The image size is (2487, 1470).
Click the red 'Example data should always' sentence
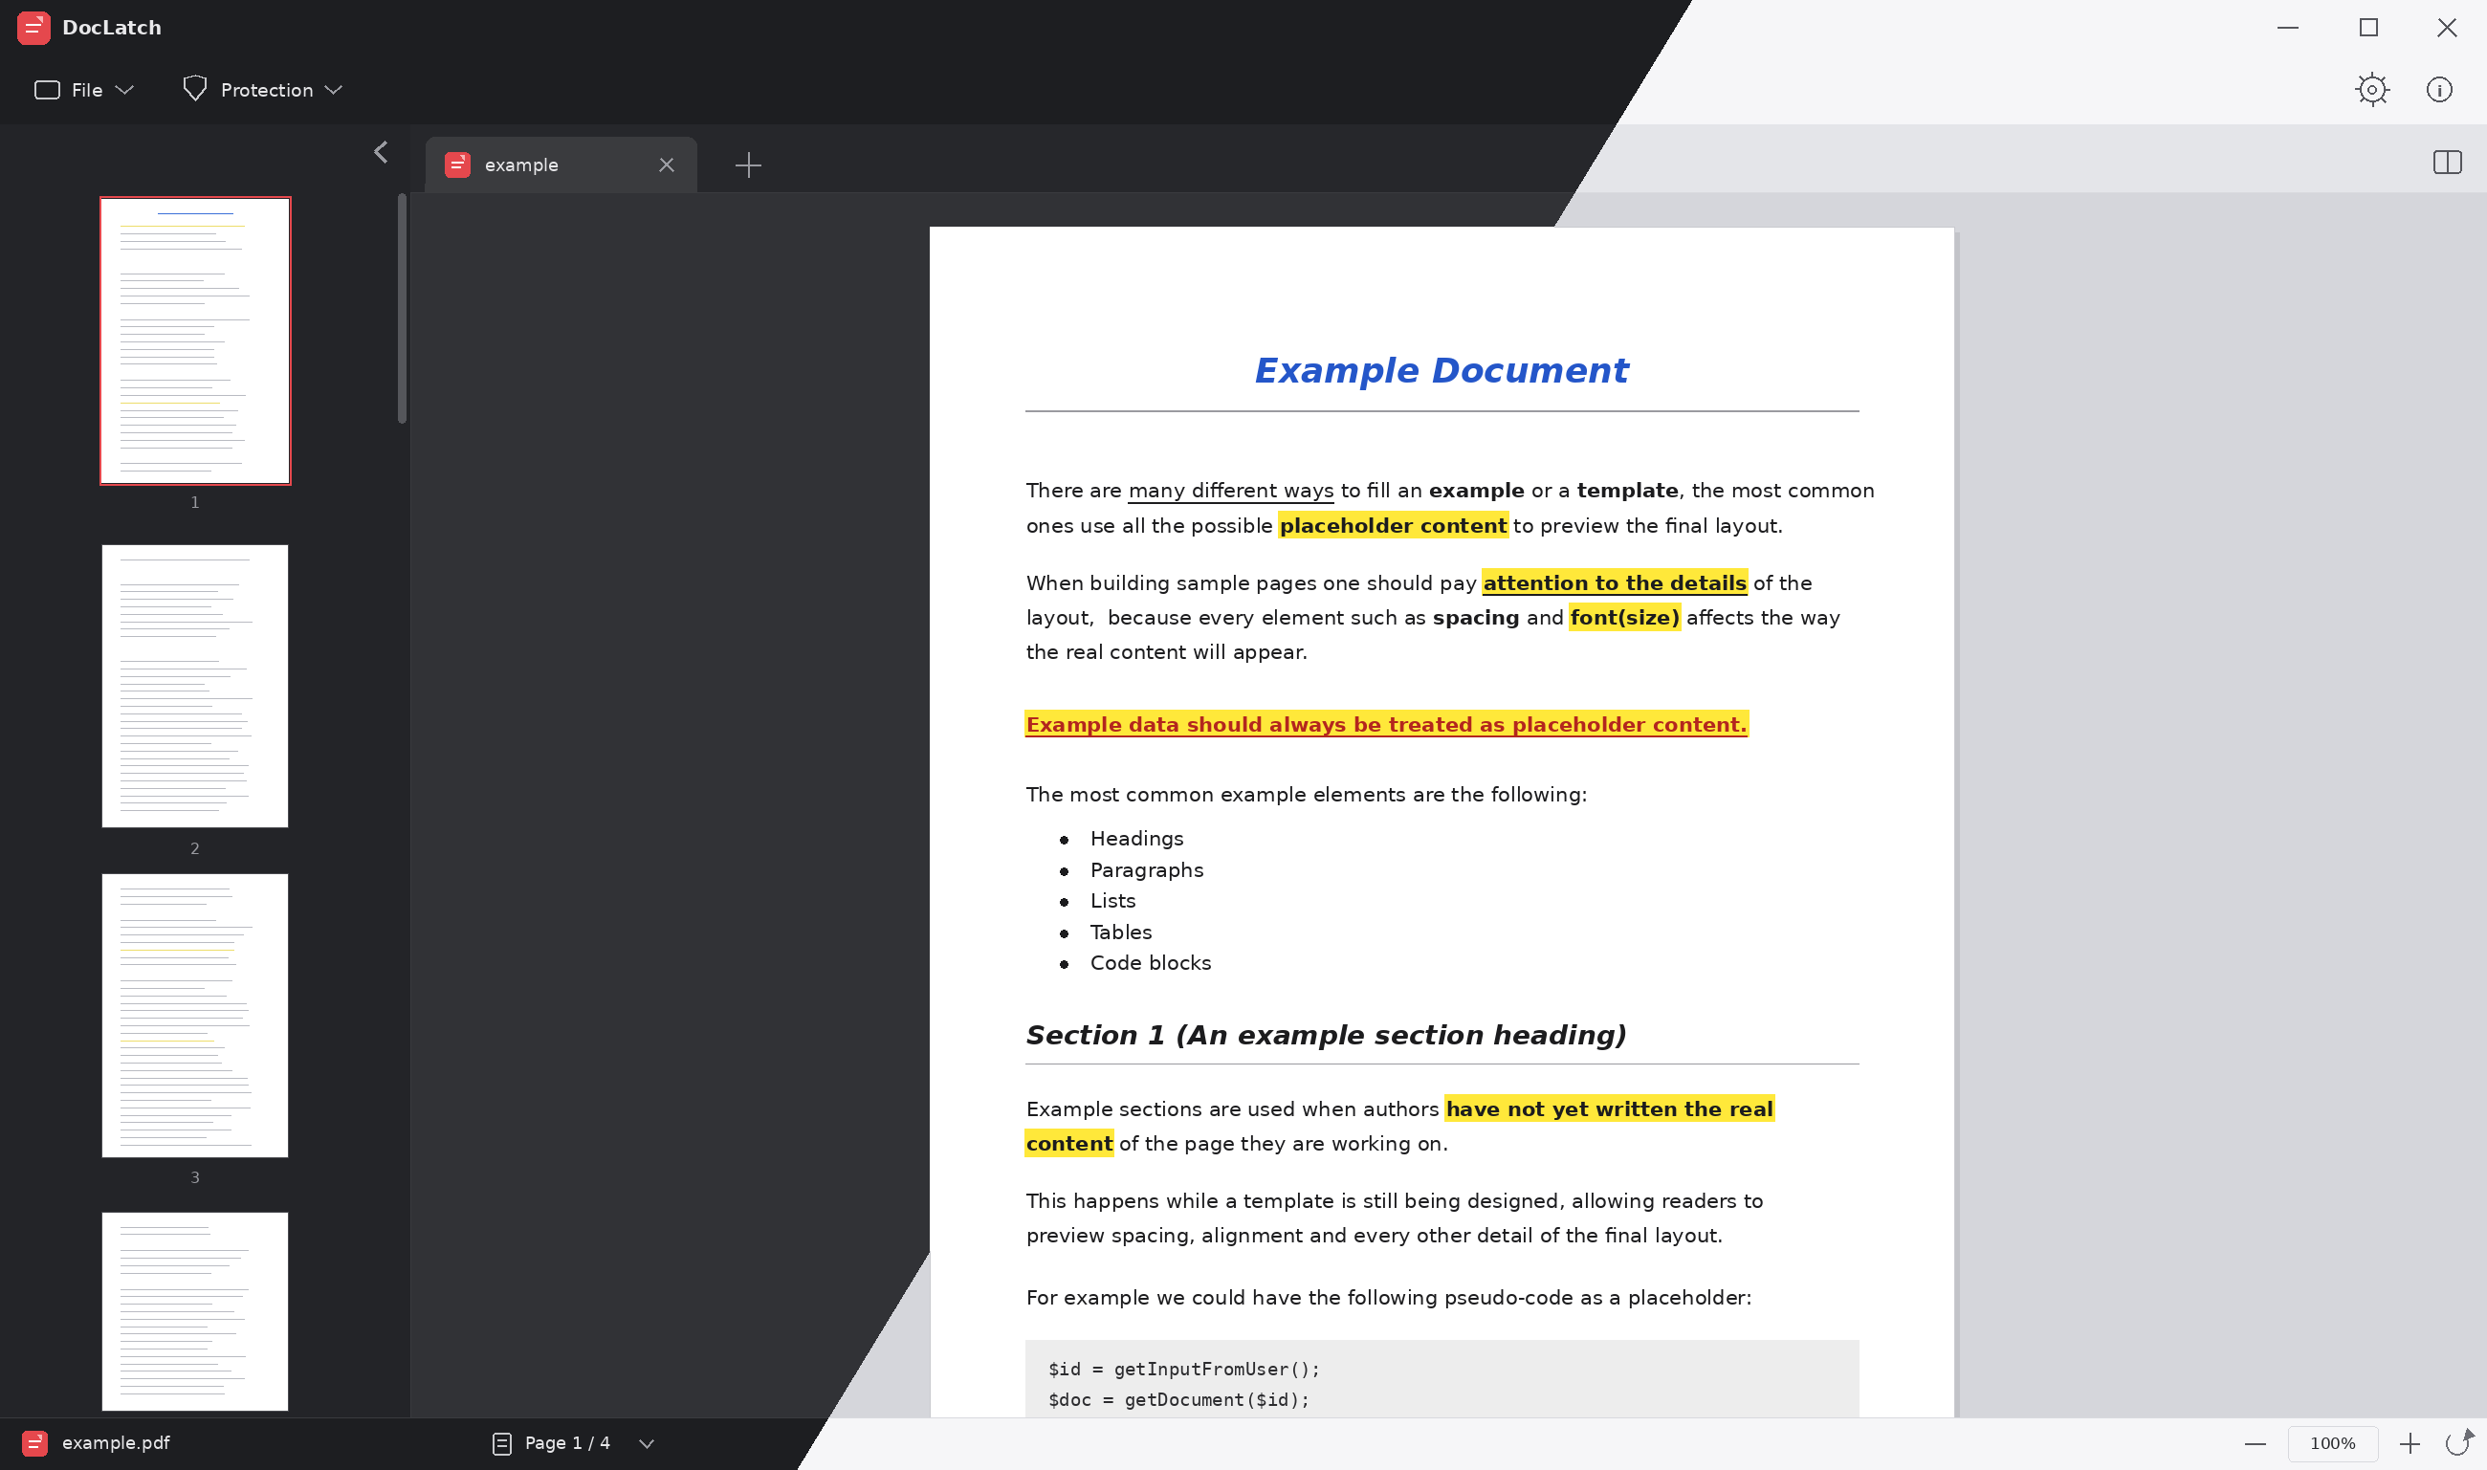click(x=1386, y=724)
